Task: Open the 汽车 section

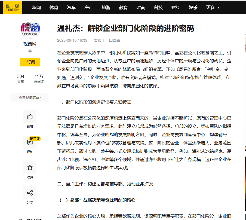Action: pyautogui.click(x=71, y=7)
